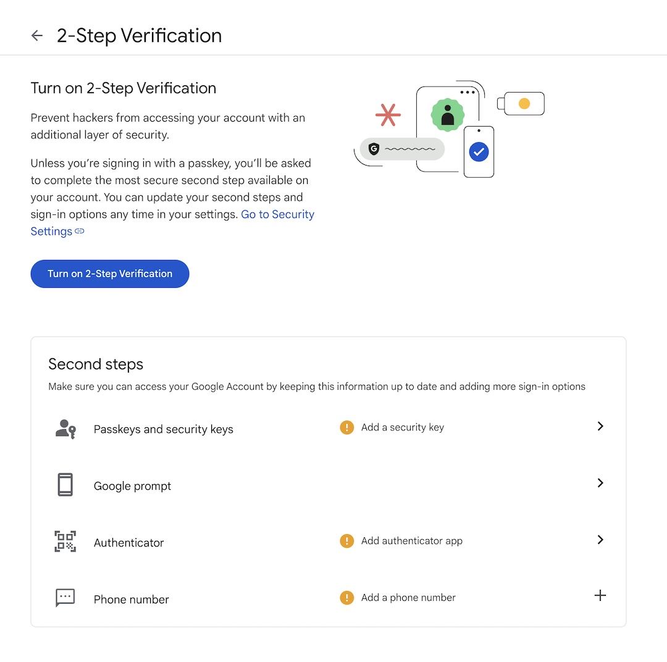Click the Authenticator QR code icon
The image size is (667, 662).
click(65, 542)
